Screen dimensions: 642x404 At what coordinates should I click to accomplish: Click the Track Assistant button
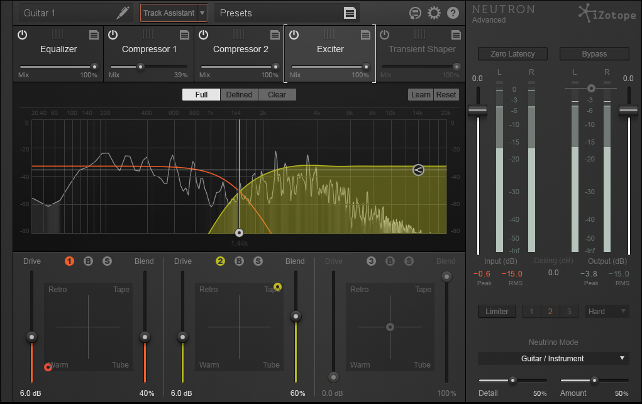click(169, 13)
